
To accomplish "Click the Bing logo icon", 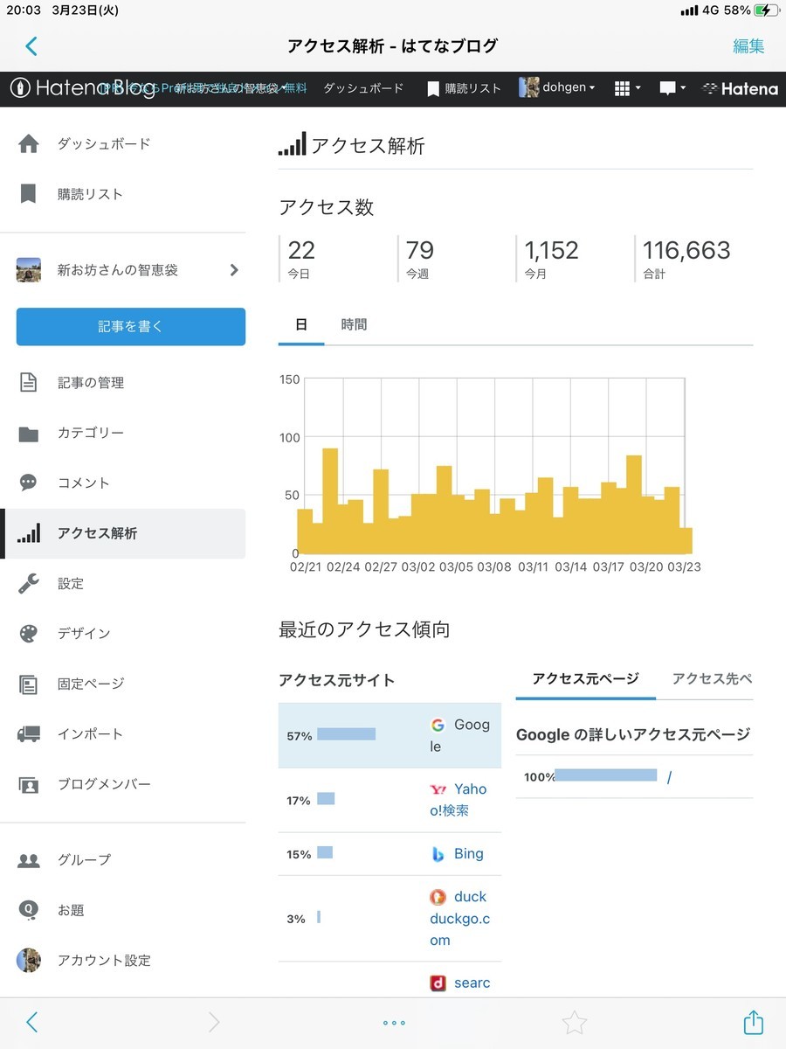I will (438, 854).
